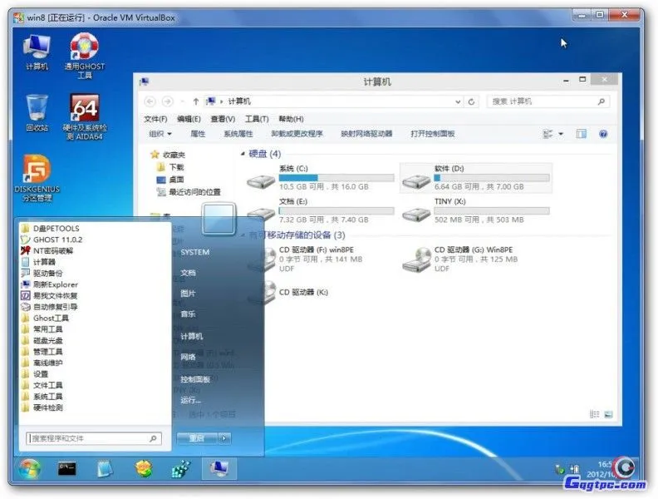This screenshot has height=499, width=658.
Task: Open the blue help icon
Action: (603, 134)
